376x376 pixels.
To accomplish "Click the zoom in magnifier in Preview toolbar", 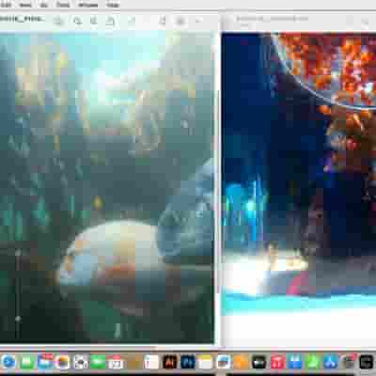I will pyautogui.click(x=93, y=21).
